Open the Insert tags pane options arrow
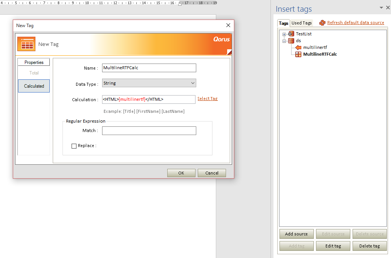The height and width of the screenshot is (258, 391). [x=381, y=8]
